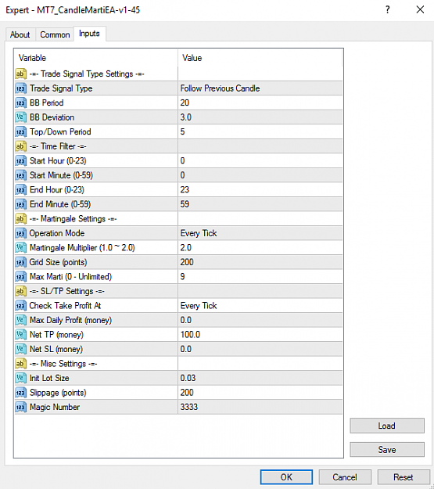Click the integer icon beside Trade Signal Type
Screen dimensions: 434x489
point(20,88)
